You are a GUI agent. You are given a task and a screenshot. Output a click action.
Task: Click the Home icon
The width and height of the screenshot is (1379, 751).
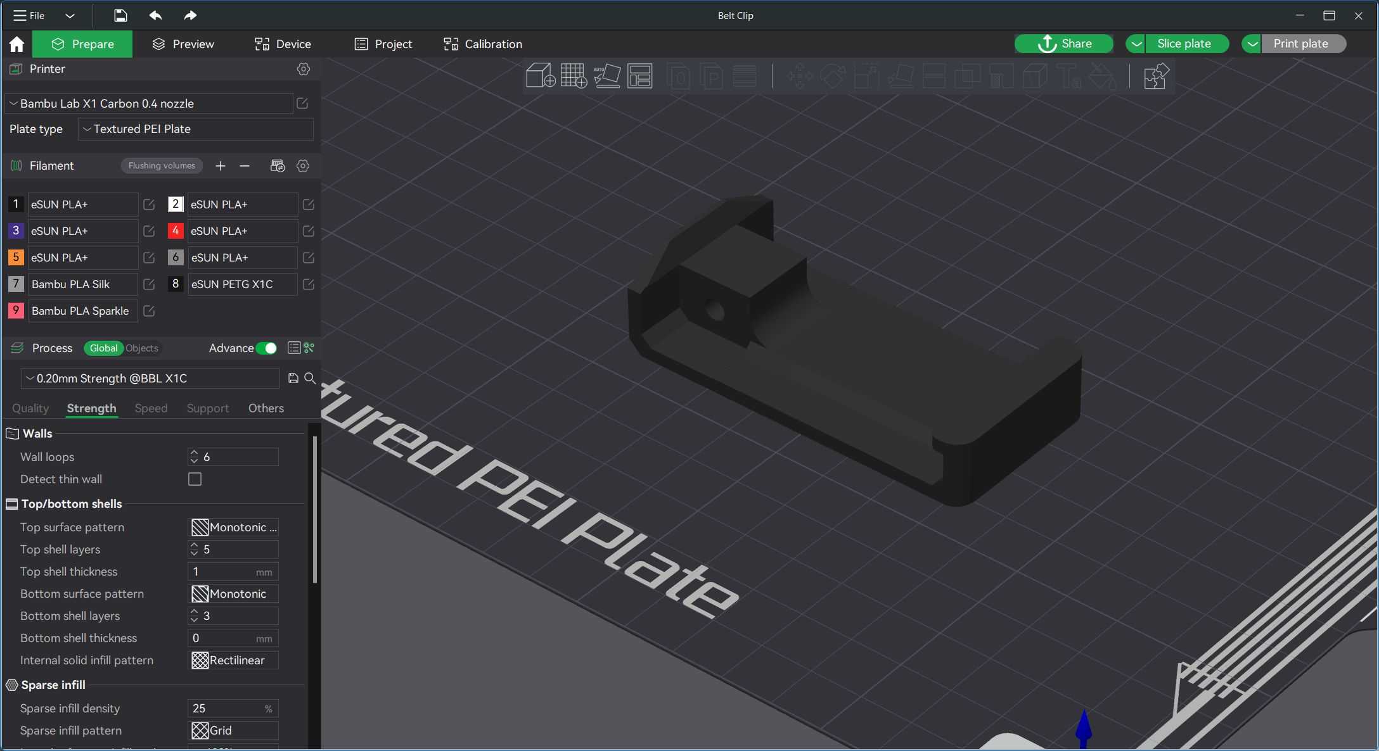pos(16,44)
